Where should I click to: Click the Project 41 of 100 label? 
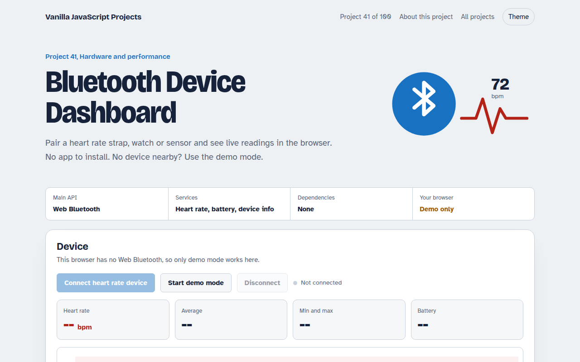366,17
